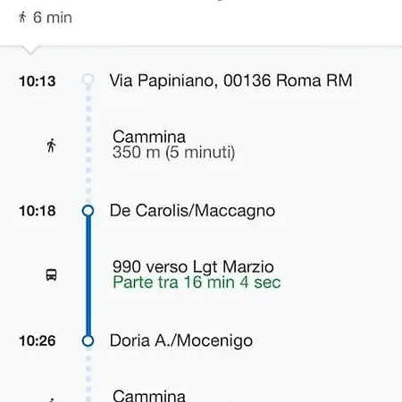The image size is (402, 402).
Task: Select the Doria A./Mocenigo stop circle
Action: coord(88,340)
